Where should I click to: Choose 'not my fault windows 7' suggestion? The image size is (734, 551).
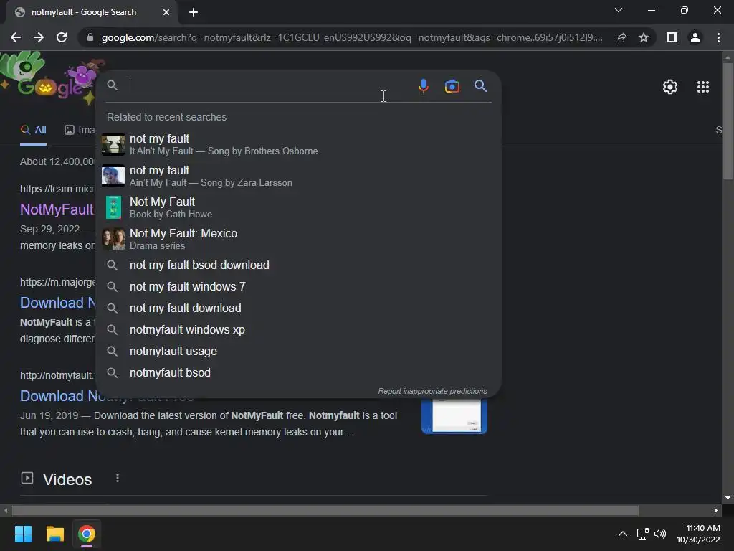[298, 287]
